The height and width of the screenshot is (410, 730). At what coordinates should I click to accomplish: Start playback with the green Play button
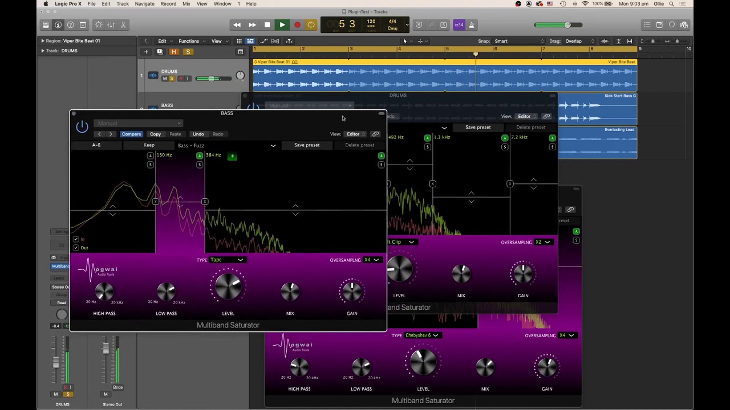point(282,25)
